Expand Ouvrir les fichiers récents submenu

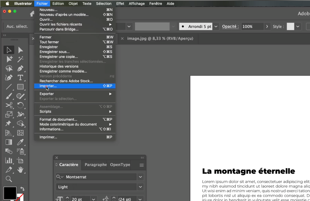[75, 24]
